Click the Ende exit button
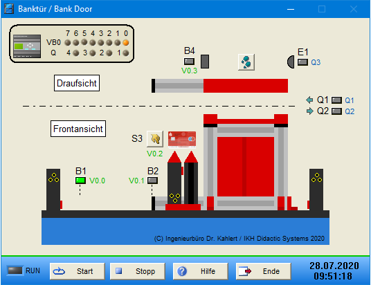Viewport: 371px width, 285px height. (x=263, y=271)
